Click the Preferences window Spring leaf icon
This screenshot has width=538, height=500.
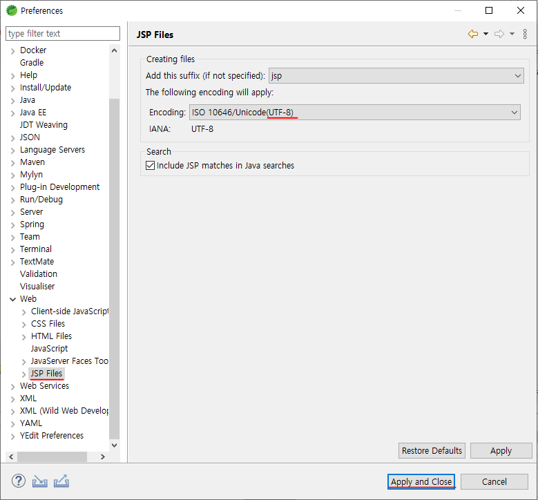click(x=11, y=10)
